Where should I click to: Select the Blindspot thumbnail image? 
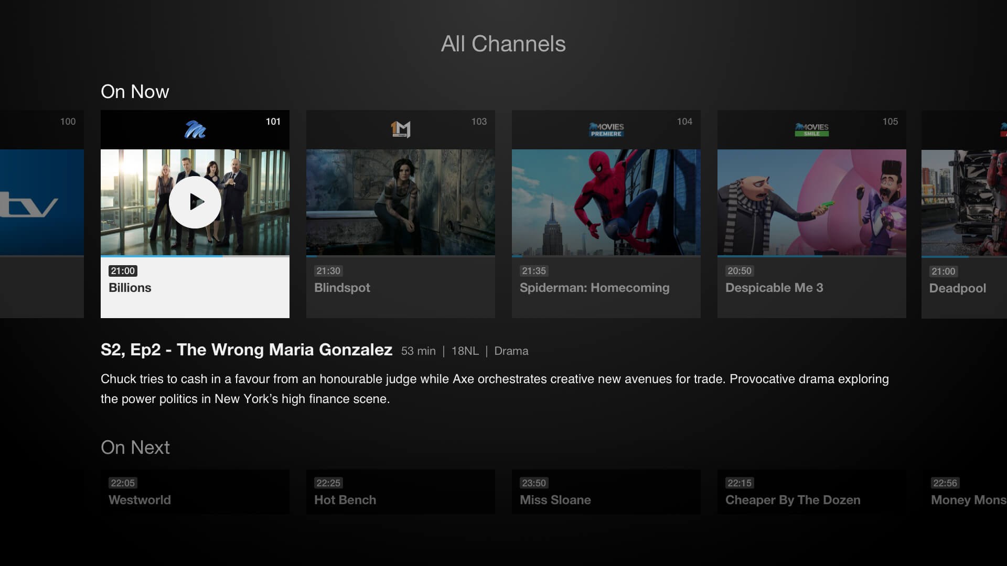(x=401, y=202)
